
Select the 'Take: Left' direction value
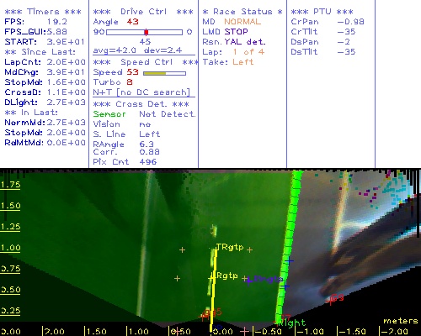tap(243, 62)
